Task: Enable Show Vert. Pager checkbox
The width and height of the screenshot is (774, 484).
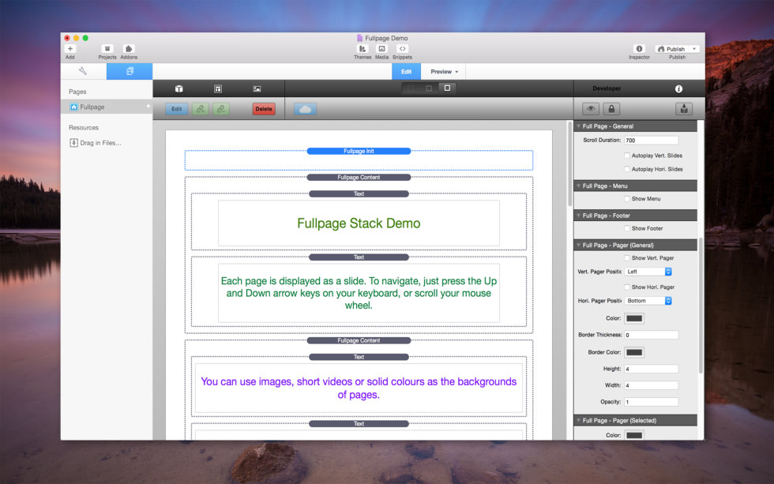Action: (x=626, y=258)
